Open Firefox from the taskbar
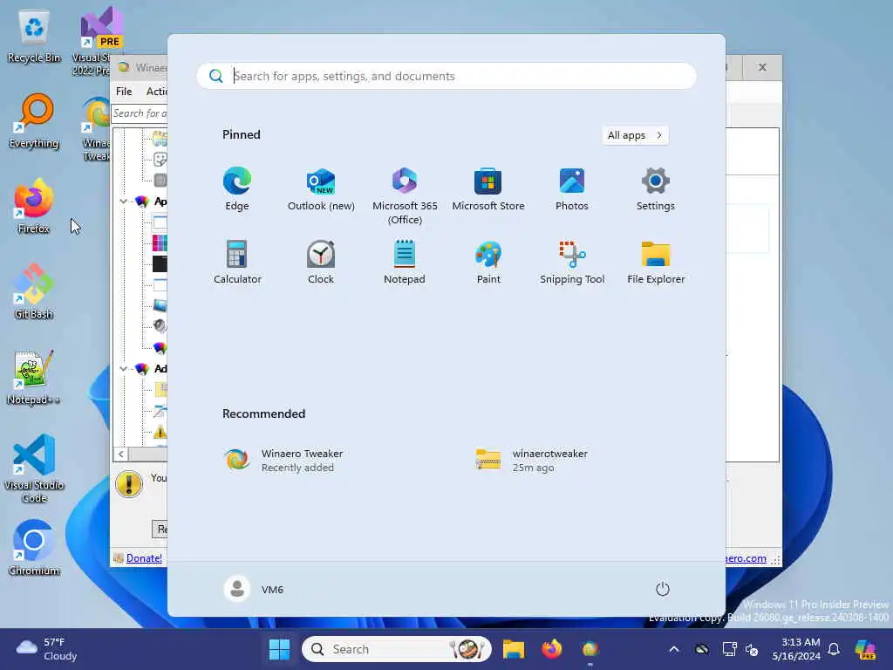 coord(551,649)
